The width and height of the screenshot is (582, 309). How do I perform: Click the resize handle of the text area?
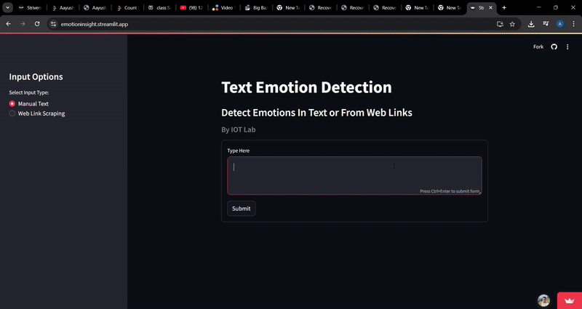(x=480, y=193)
